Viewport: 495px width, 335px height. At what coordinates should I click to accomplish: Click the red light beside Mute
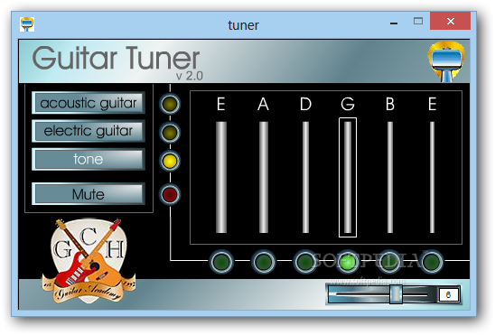tap(170, 194)
